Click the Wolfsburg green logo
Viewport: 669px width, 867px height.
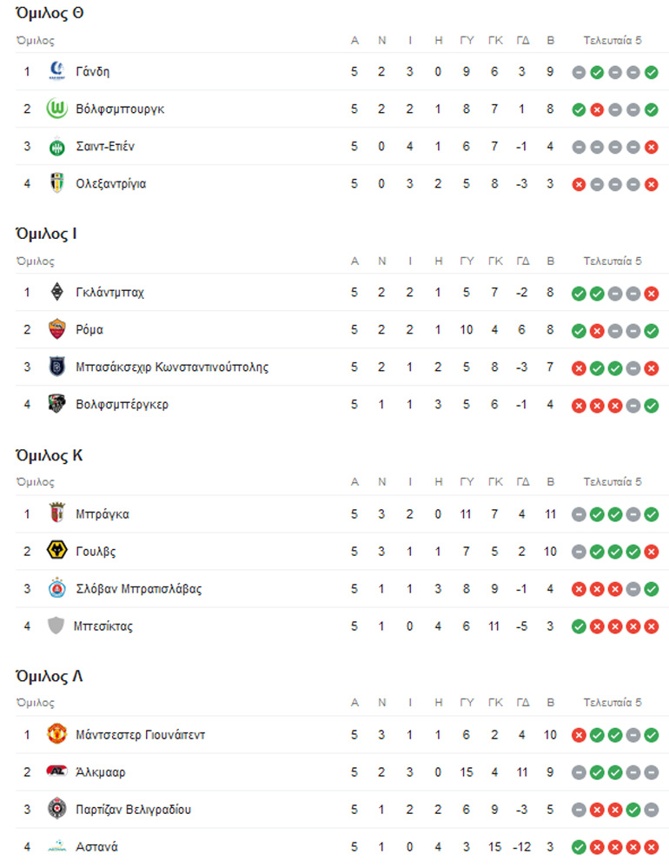(x=57, y=109)
